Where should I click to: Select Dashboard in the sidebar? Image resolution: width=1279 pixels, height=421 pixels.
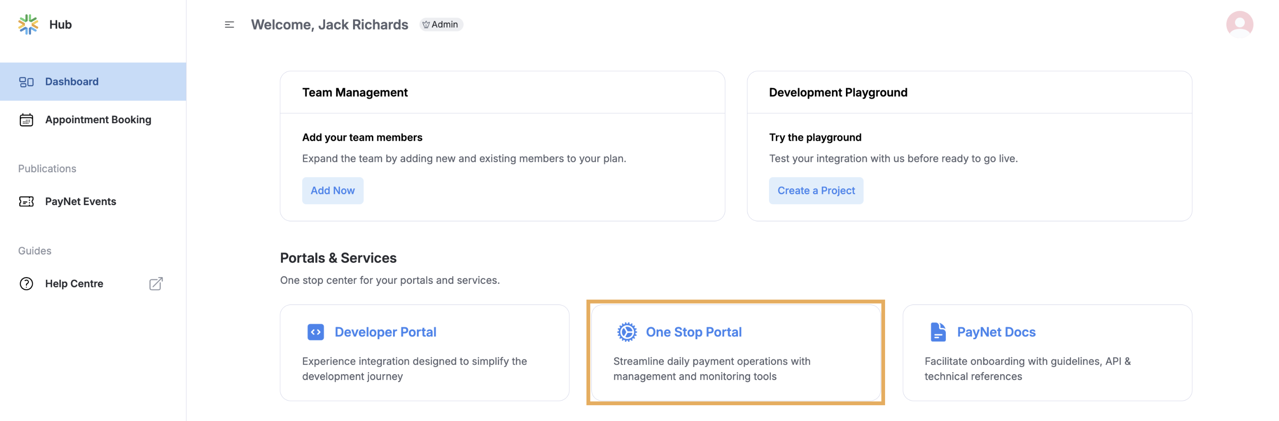click(72, 81)
